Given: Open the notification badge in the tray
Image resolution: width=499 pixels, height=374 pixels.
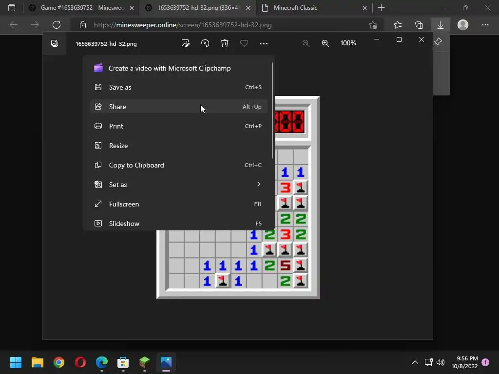Looking at the screenshot, I should 485,362.
